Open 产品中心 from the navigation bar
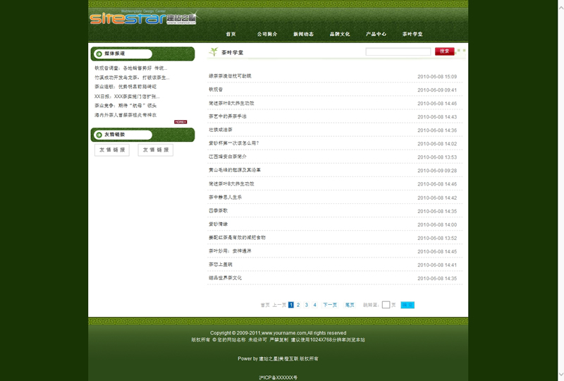564x381 pixels. pyautogui.click(x=376, y=34)
